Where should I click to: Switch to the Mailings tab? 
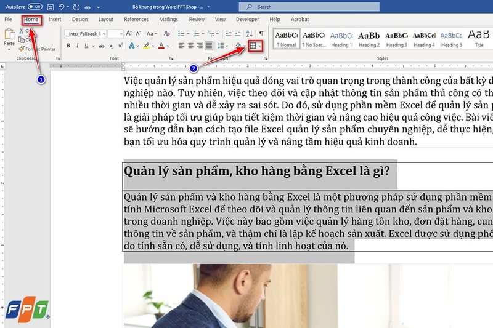tap(168, 19)
